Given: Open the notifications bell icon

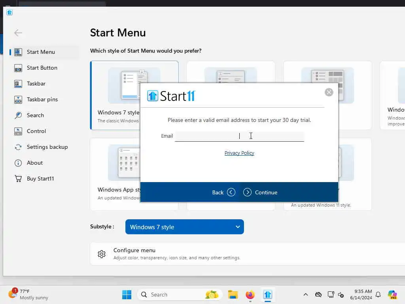Looking at the screenshot, I should tap(378, 294).
